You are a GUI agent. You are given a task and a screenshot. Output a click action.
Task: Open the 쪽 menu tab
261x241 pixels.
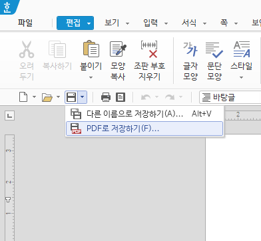click(224, 23)
